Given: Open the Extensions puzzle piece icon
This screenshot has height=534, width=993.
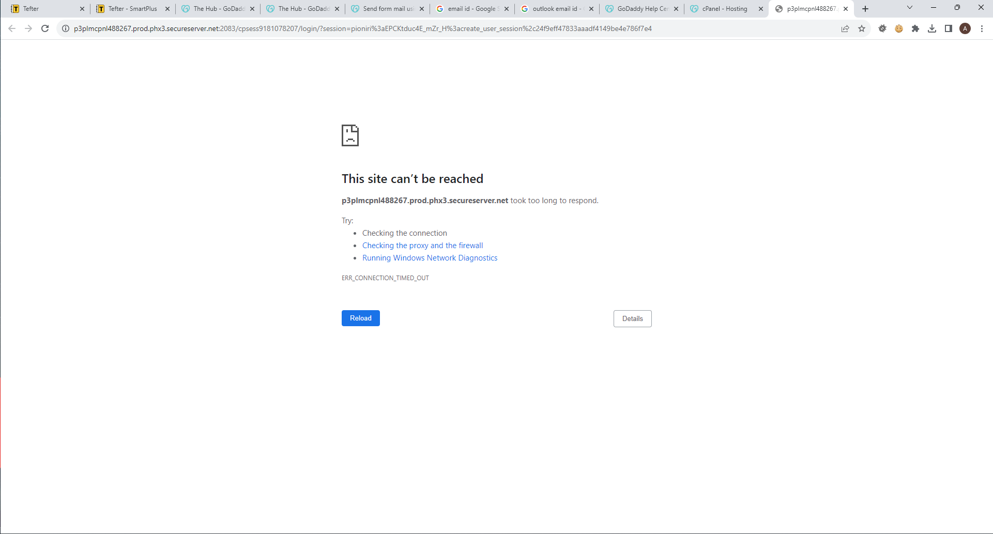Looking at the screenshot, I should click(915, 28).
